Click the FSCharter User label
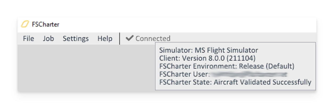334x109 pixels. (x=183, y=74)
